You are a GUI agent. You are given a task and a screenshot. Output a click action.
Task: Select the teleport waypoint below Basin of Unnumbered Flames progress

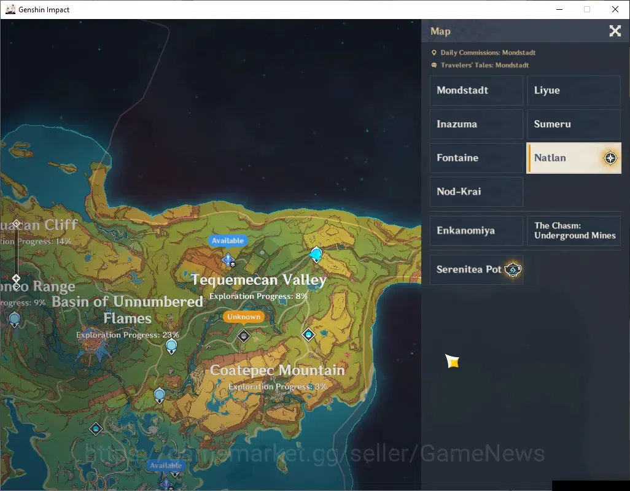tap(171, 347)
